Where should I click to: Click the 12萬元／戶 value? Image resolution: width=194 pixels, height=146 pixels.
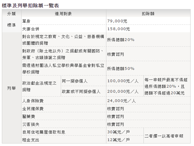[x=119, y=140]
